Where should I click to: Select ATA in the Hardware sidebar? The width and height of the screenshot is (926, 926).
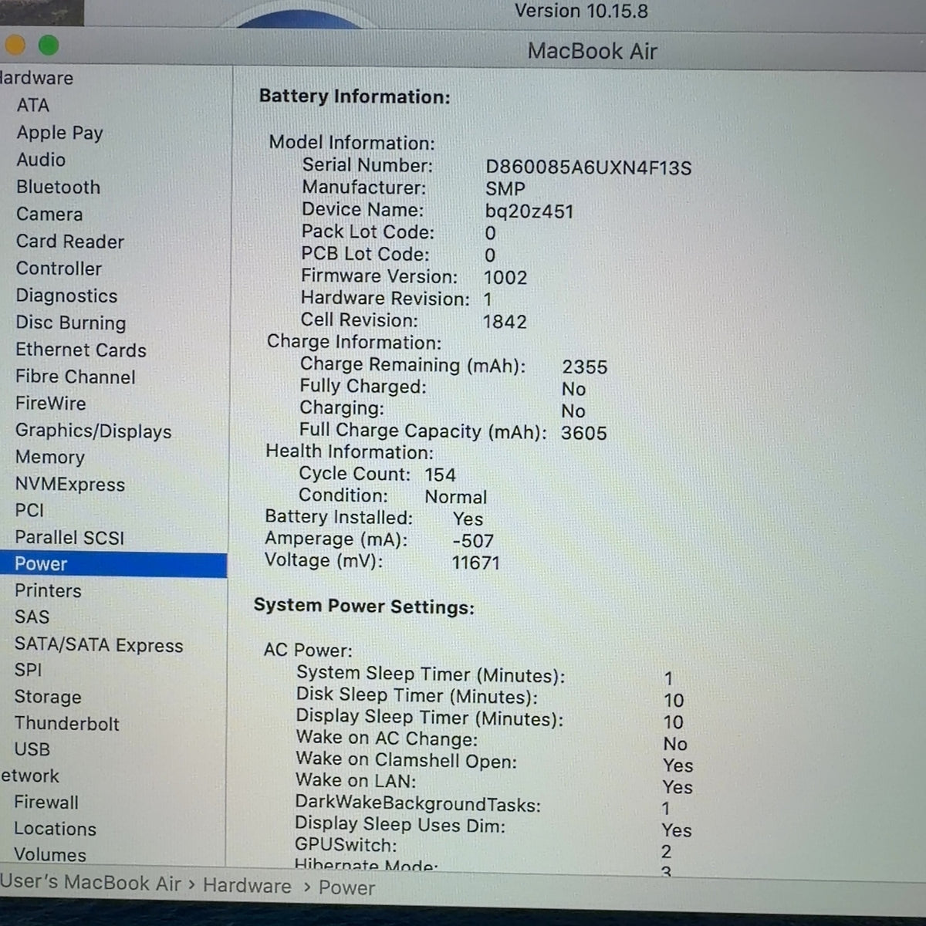[33, 105]
